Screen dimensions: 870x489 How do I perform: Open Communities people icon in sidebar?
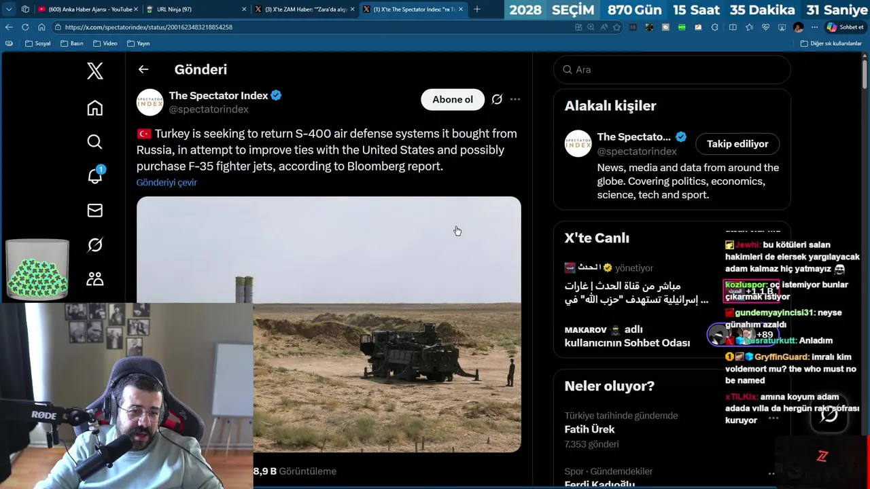94,278
